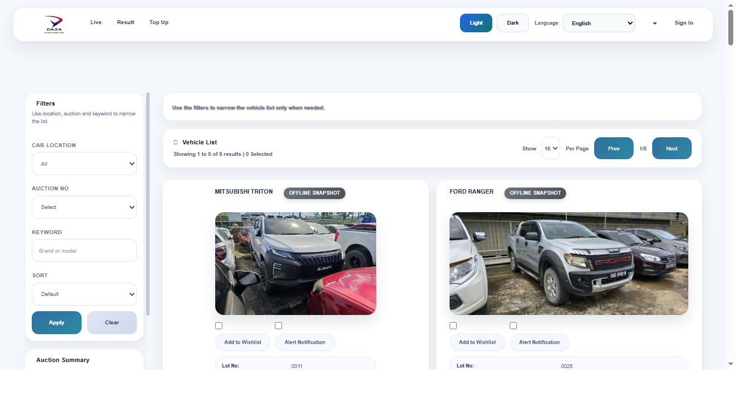Click the Filters panel heading

click(x=45, y=103)
